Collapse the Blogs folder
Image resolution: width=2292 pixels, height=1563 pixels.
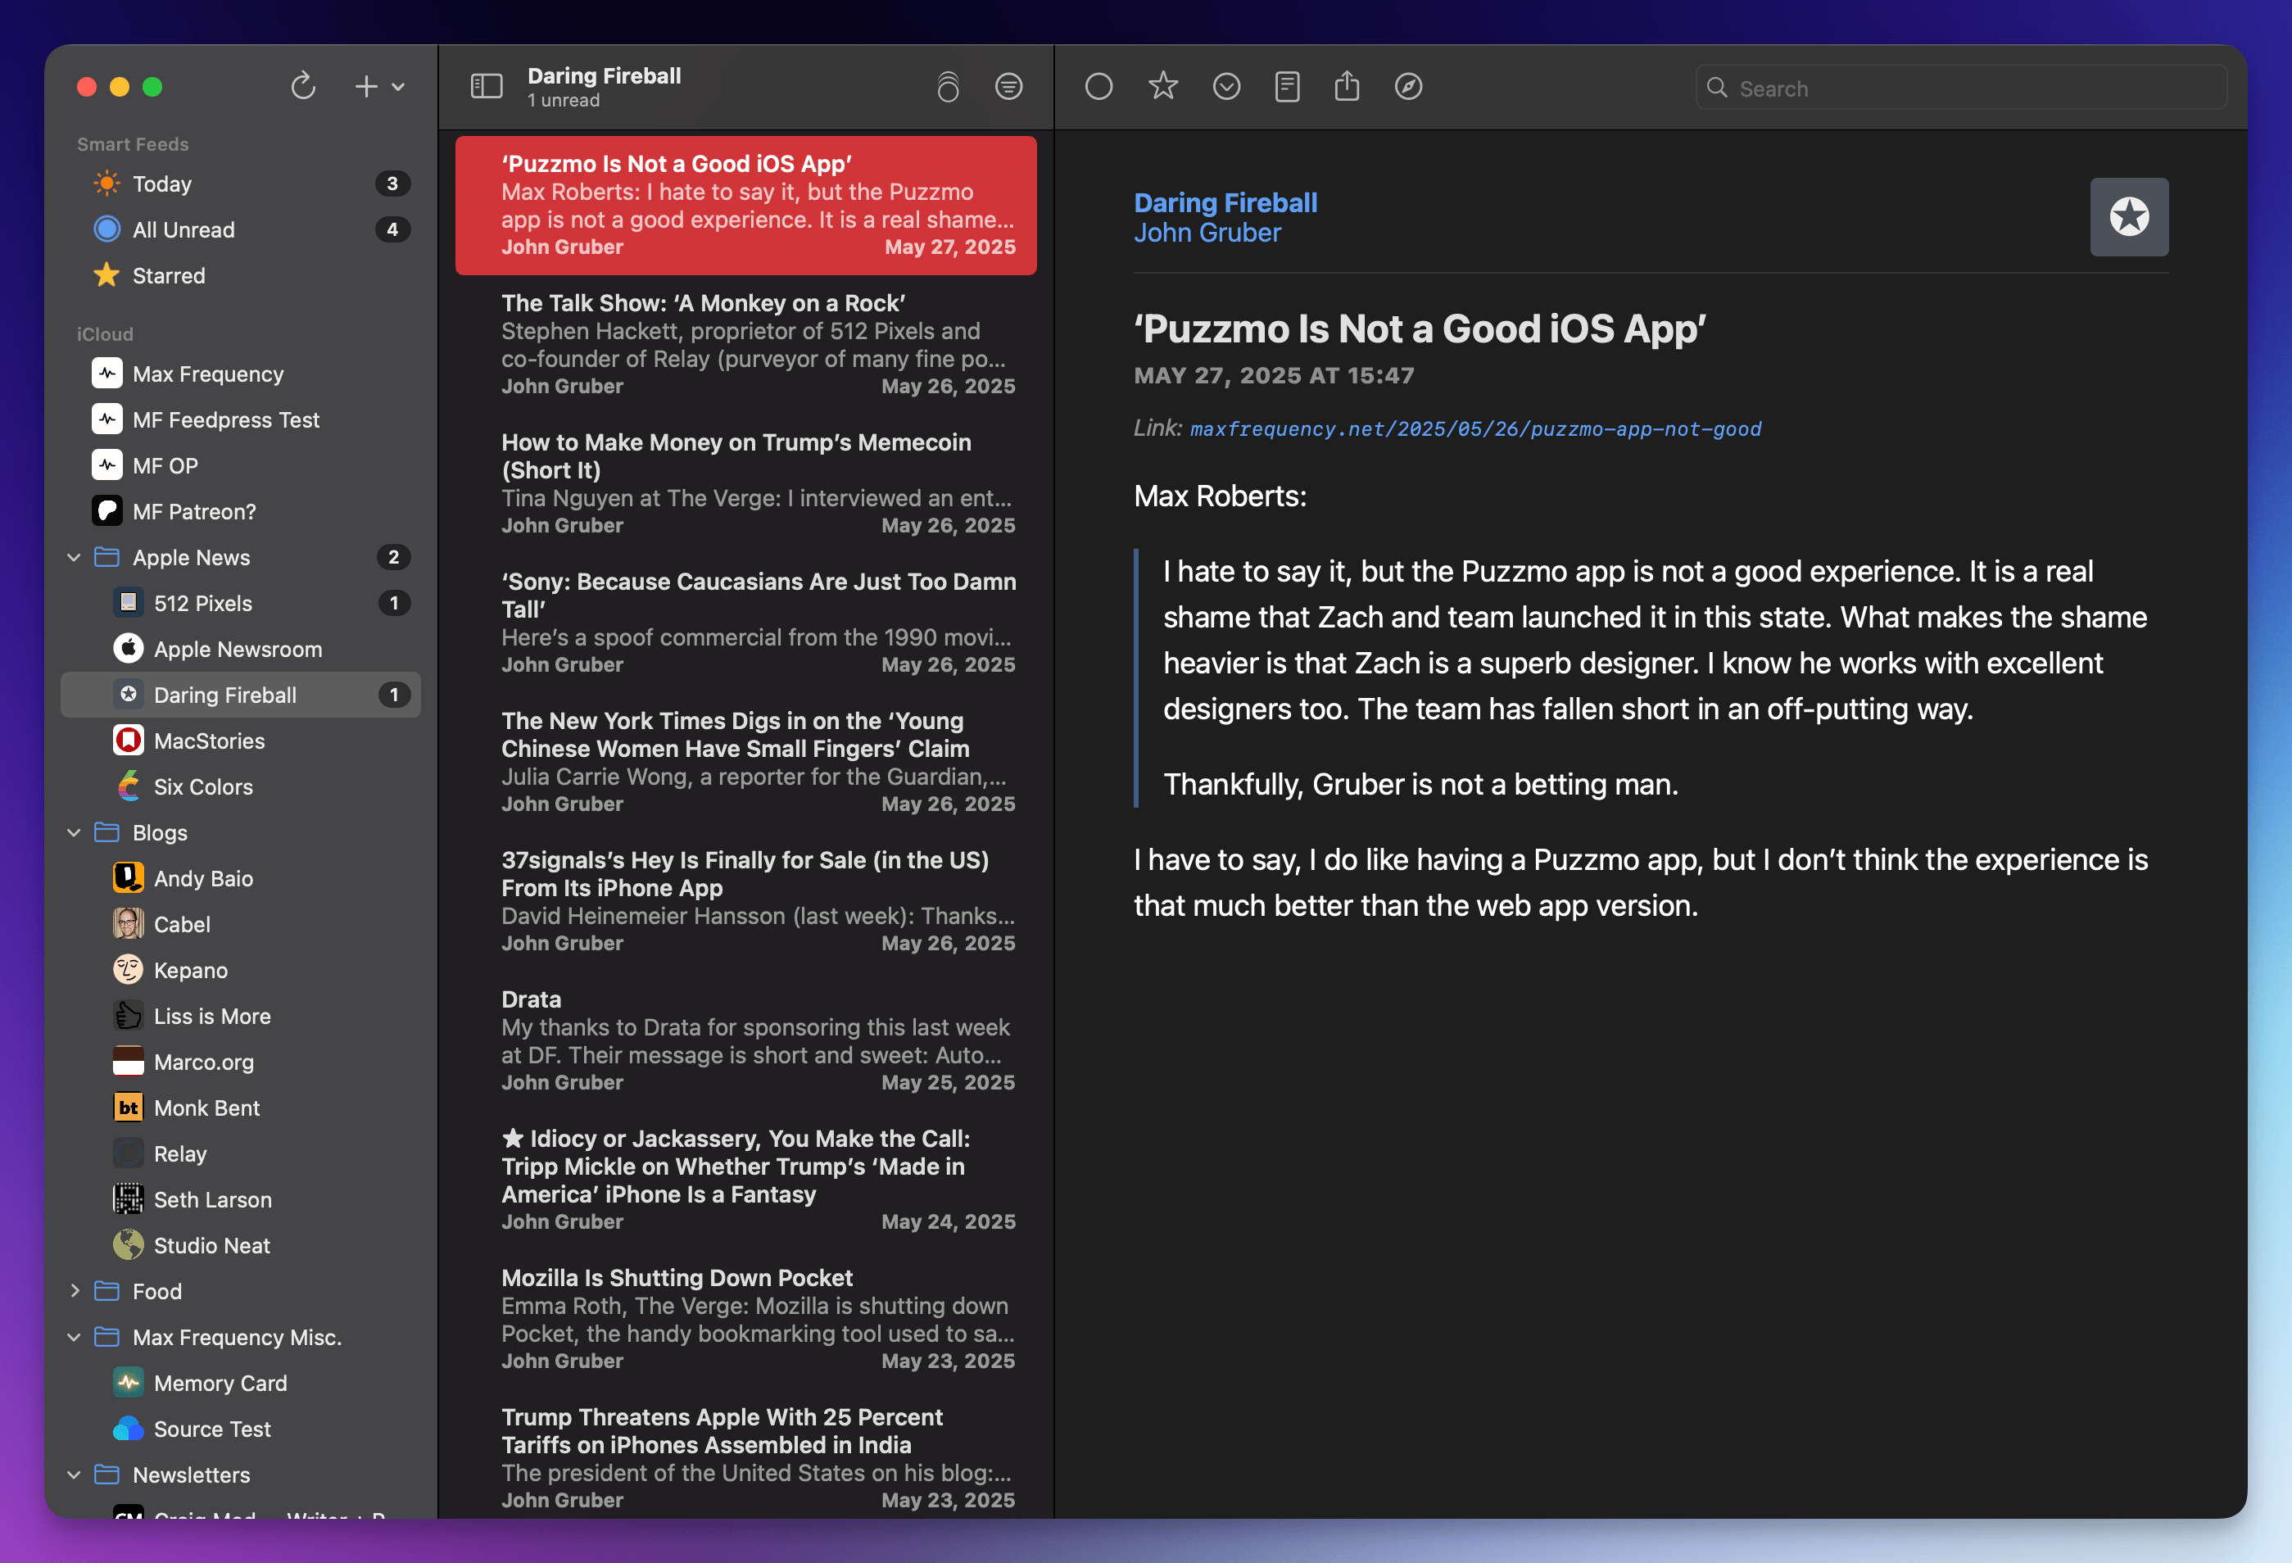[x=74, y=832]
